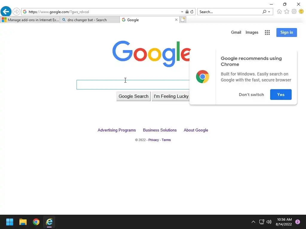Click Google Search button
Image resolution: width=306 pixels, height=229 pixels.
pos(134,96)
